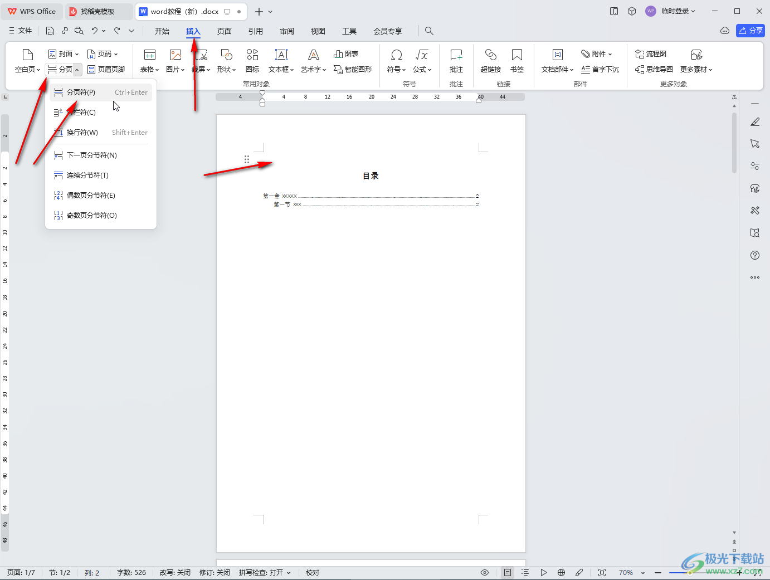The image size is (770, 580).
Task: Choose 分页符(P) from the break menu
Action: [101, 92]
